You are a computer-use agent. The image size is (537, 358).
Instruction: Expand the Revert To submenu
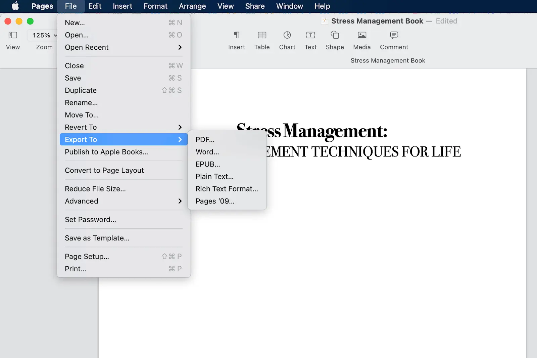(x=80, y=127)
